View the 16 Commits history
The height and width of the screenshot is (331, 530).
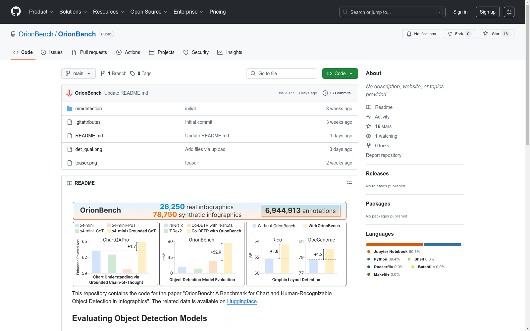pyautogui.click(x=337, y=93)
